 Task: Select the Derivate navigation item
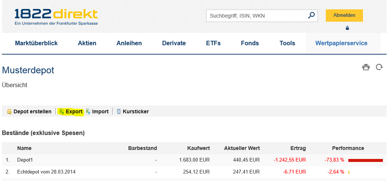click(174, 43)
